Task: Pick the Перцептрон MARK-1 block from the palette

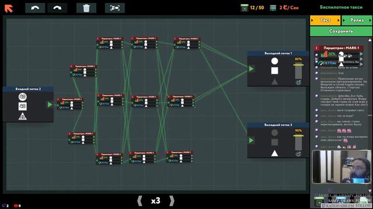Action: pyautogui.click(x=339, y=56)
